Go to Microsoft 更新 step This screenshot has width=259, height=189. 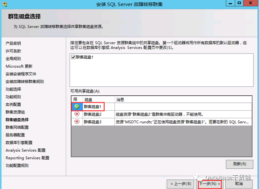(x=19, y=66)
